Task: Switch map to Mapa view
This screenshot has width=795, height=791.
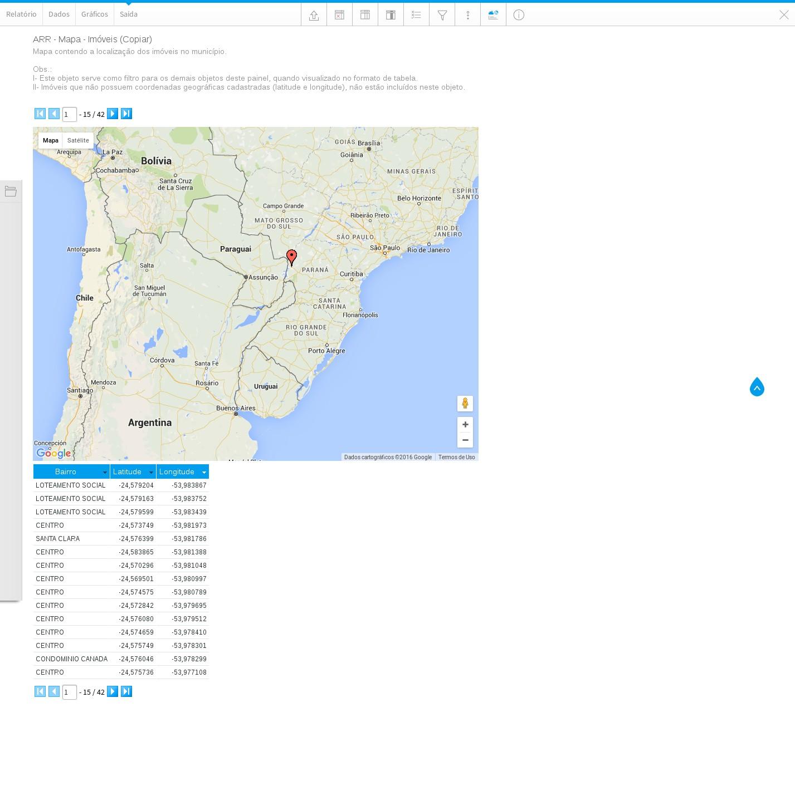Action: point(51,140)
